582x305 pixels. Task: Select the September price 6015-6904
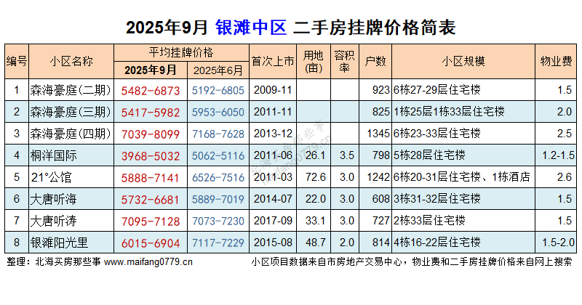click(x=151, y=243)
